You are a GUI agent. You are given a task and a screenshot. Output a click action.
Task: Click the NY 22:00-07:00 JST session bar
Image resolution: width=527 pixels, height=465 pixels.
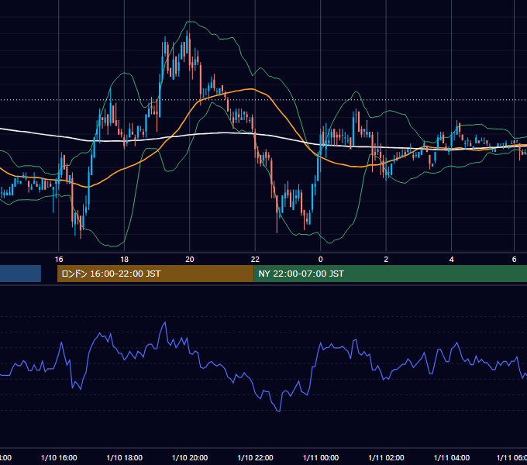coord(390,274)
